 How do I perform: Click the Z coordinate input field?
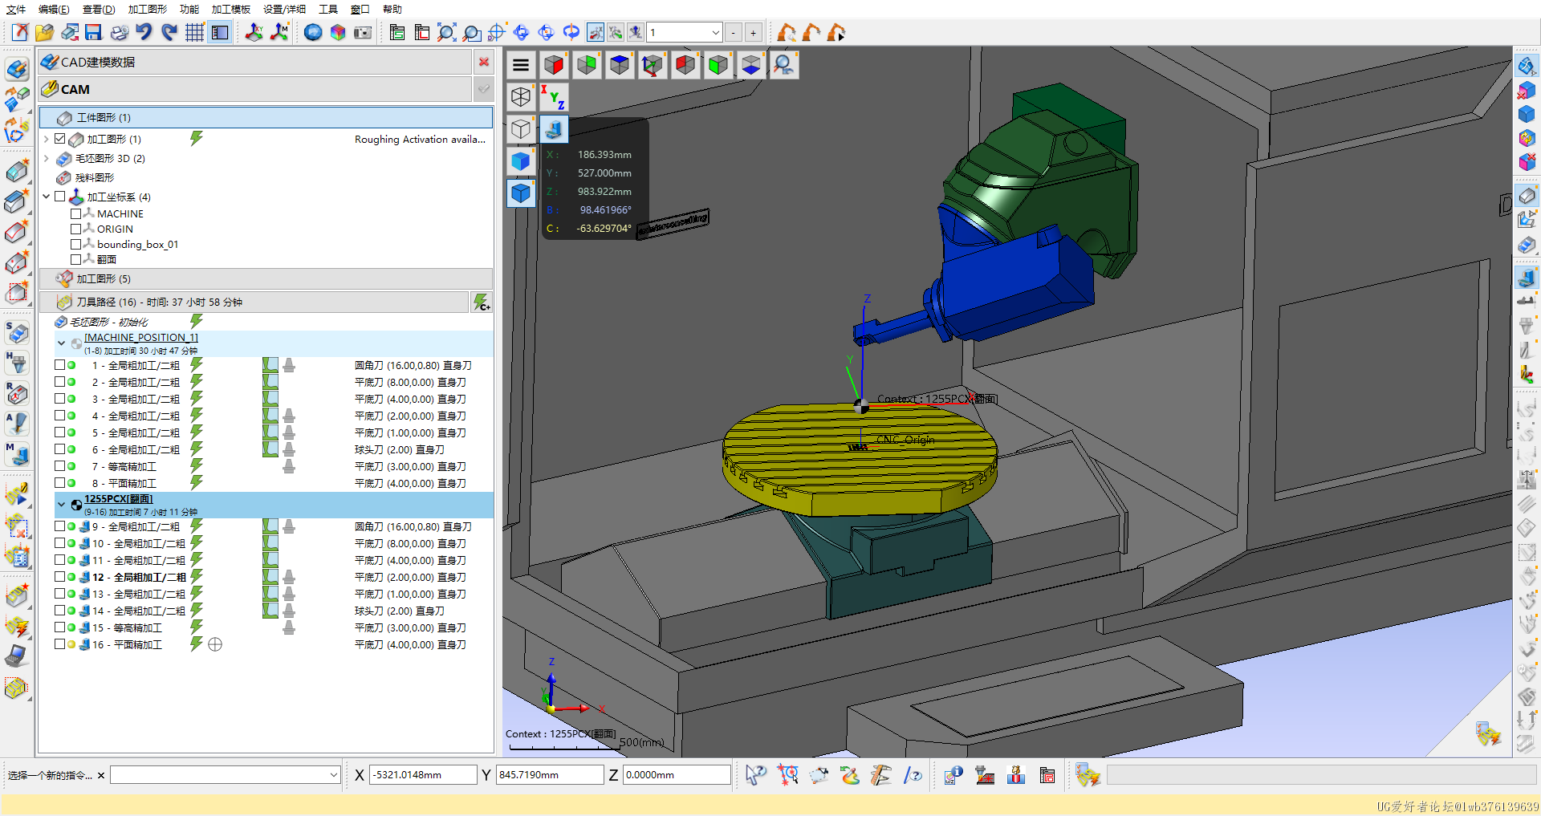coord(677,775)
